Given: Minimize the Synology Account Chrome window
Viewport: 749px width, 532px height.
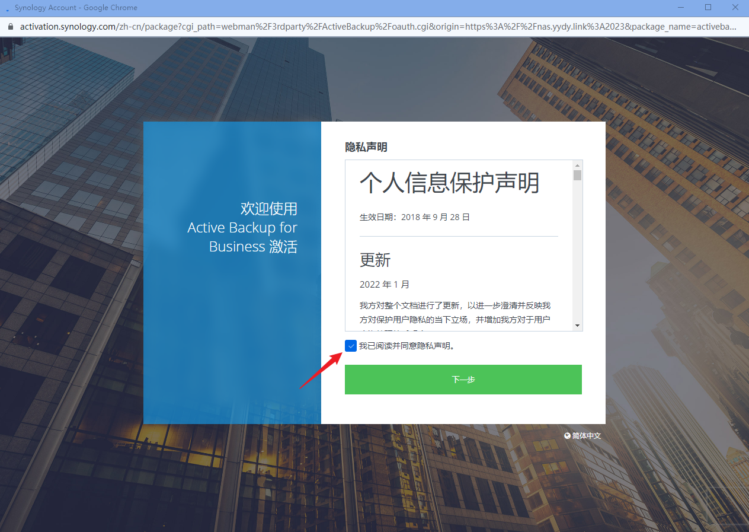Looking at the screenshot, I should [682, 8].
